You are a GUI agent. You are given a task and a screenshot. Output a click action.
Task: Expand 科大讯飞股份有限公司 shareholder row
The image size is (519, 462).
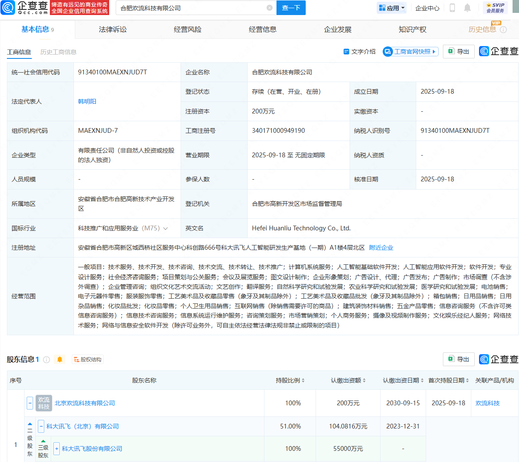pos(56,449)
